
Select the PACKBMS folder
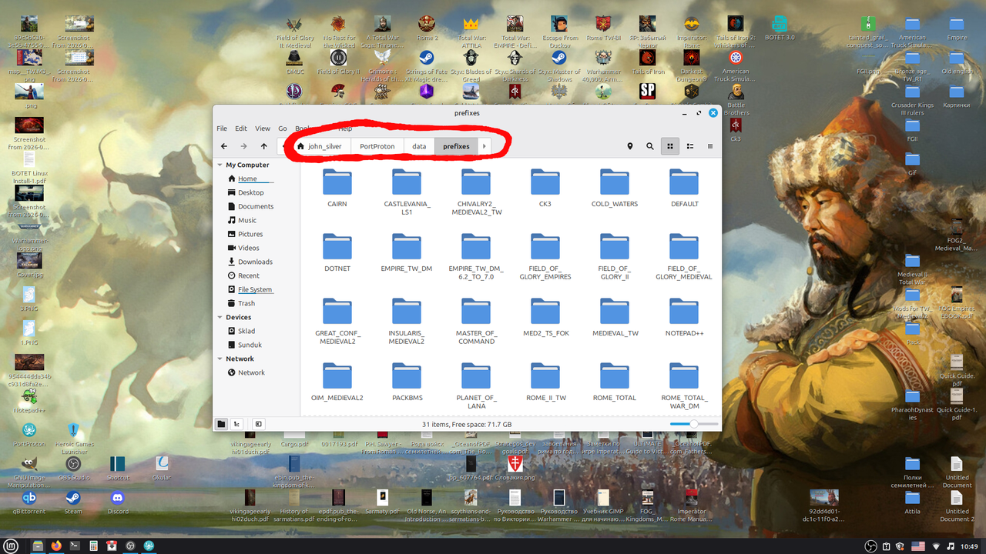(407, 382)
